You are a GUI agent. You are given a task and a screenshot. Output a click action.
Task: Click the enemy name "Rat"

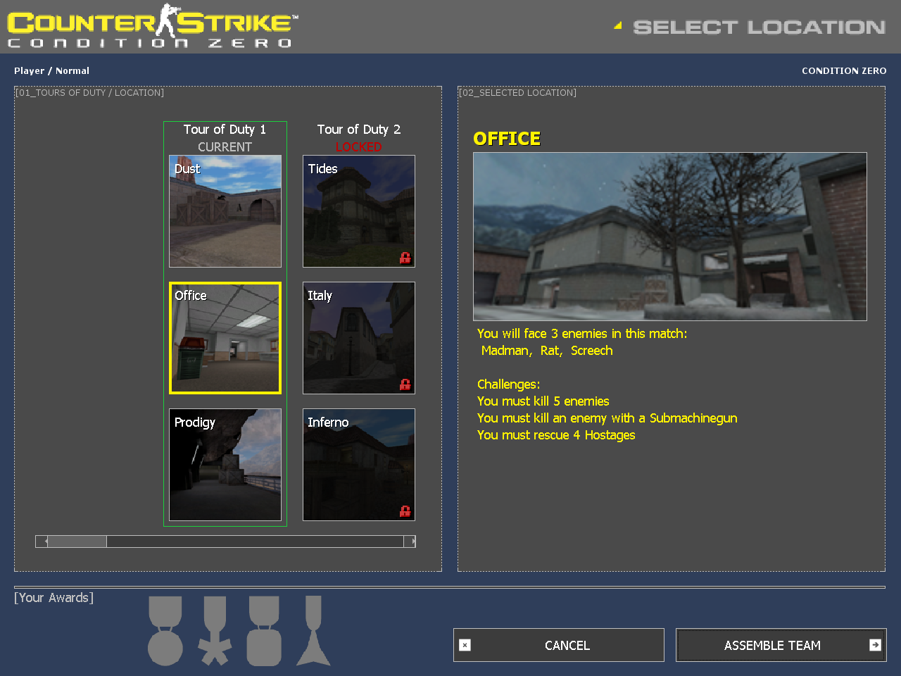[x=550, y=351]
